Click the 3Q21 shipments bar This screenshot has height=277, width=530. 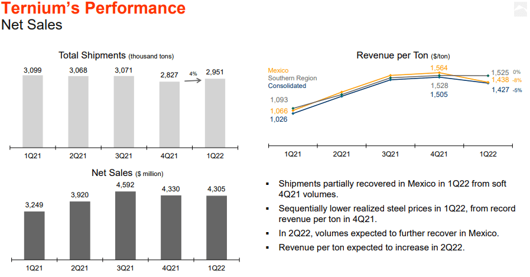pos(123,112)
